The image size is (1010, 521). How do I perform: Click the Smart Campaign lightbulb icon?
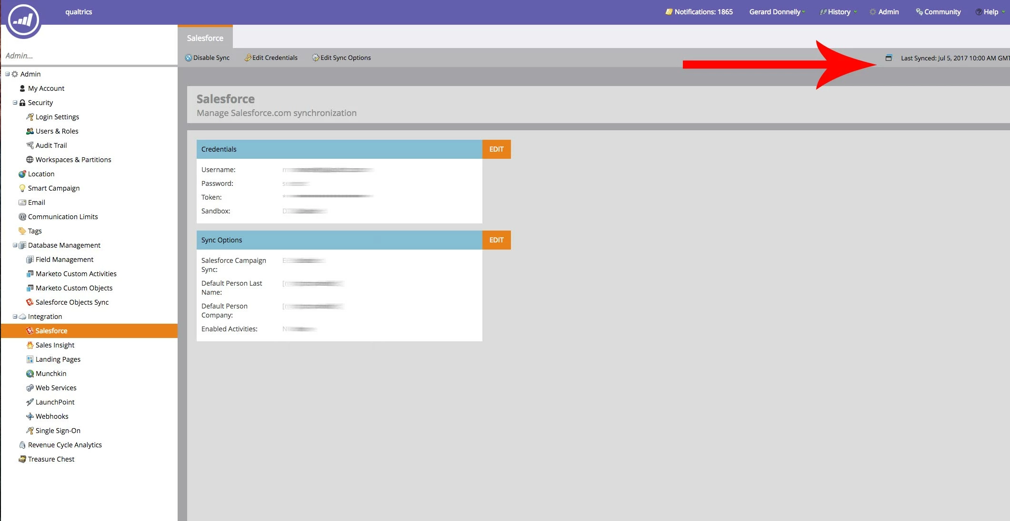pyautogui.click(x=22, y=188)
